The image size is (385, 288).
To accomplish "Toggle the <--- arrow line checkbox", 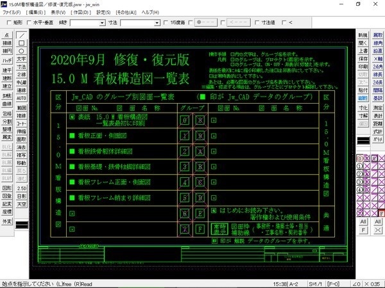I will click(223, 22).
